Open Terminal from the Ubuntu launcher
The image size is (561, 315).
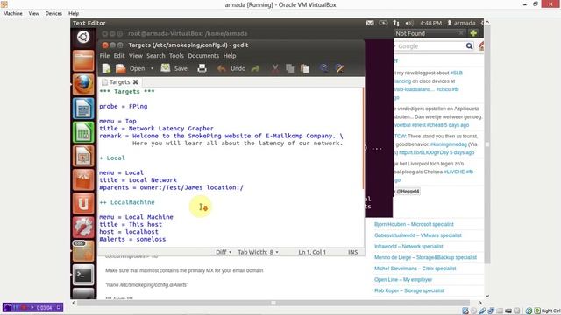[x=83, y=275]
